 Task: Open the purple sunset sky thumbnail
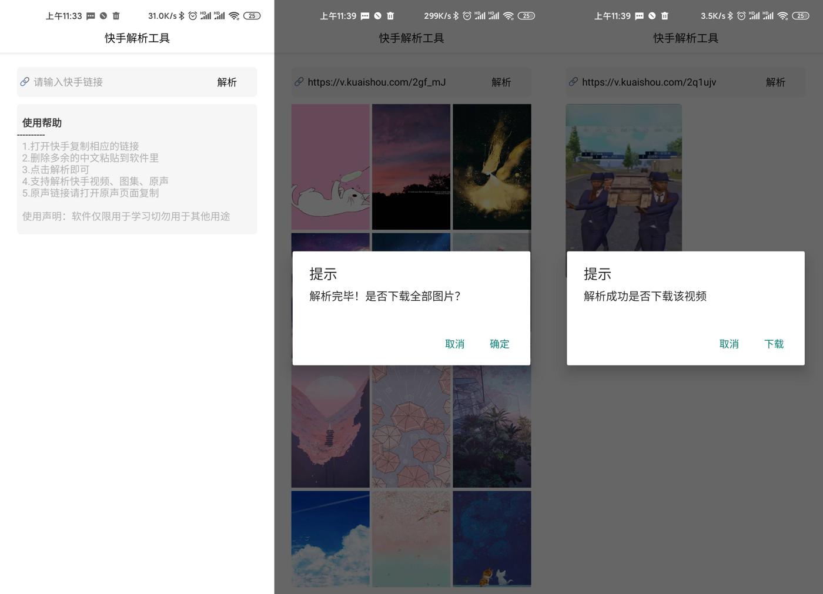(411, 167)
